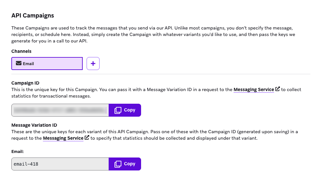
Task: Click the copy icon beside email-418 field
Action: click(x=118, y=164)
